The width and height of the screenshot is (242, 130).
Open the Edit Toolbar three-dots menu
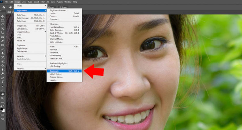click(3, 102)
